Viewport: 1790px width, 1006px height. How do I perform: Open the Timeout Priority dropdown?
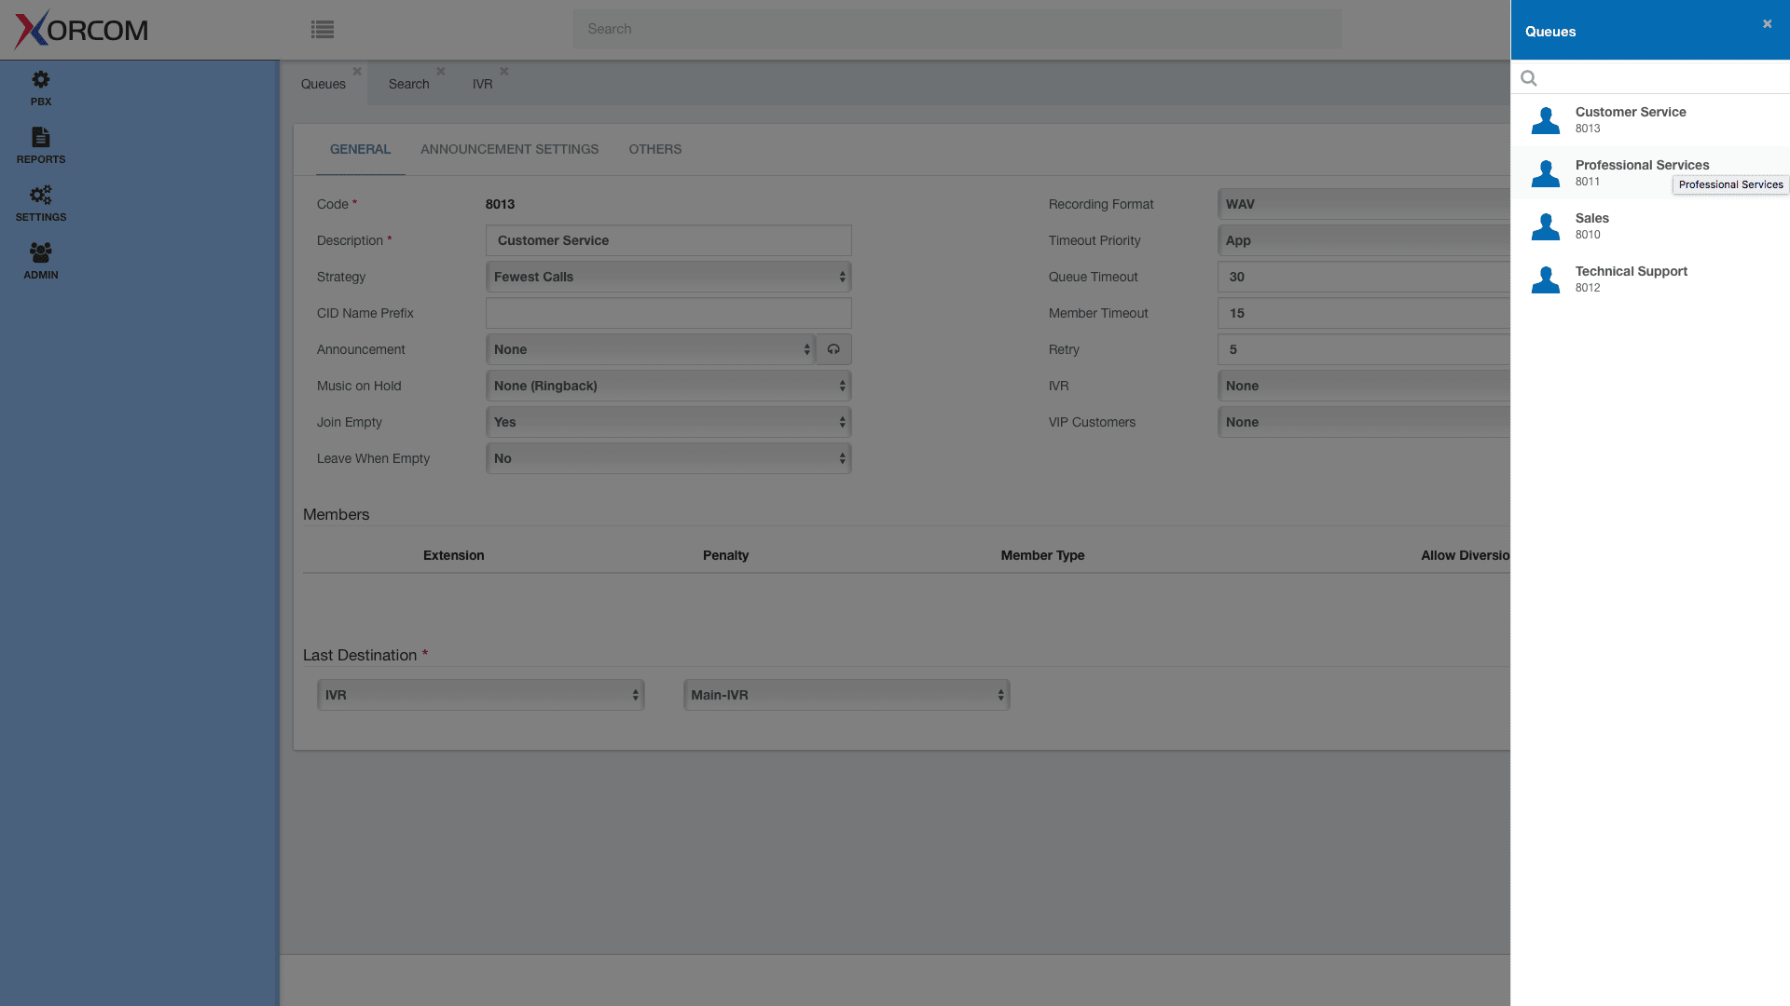[x=1364, y=240]
